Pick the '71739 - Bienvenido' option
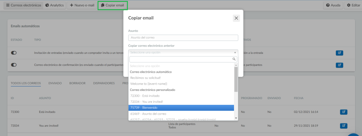Screen dimensions: 362x136 pyautogui.click(x=181, y=108)
